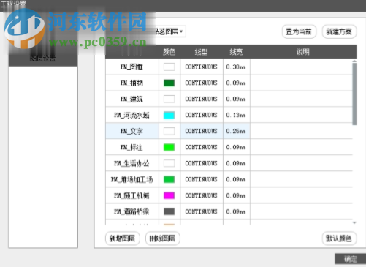Click 0.13mm line width of PM_河流水域
This screenshot has width=366, height=267.
coord(236,115)
